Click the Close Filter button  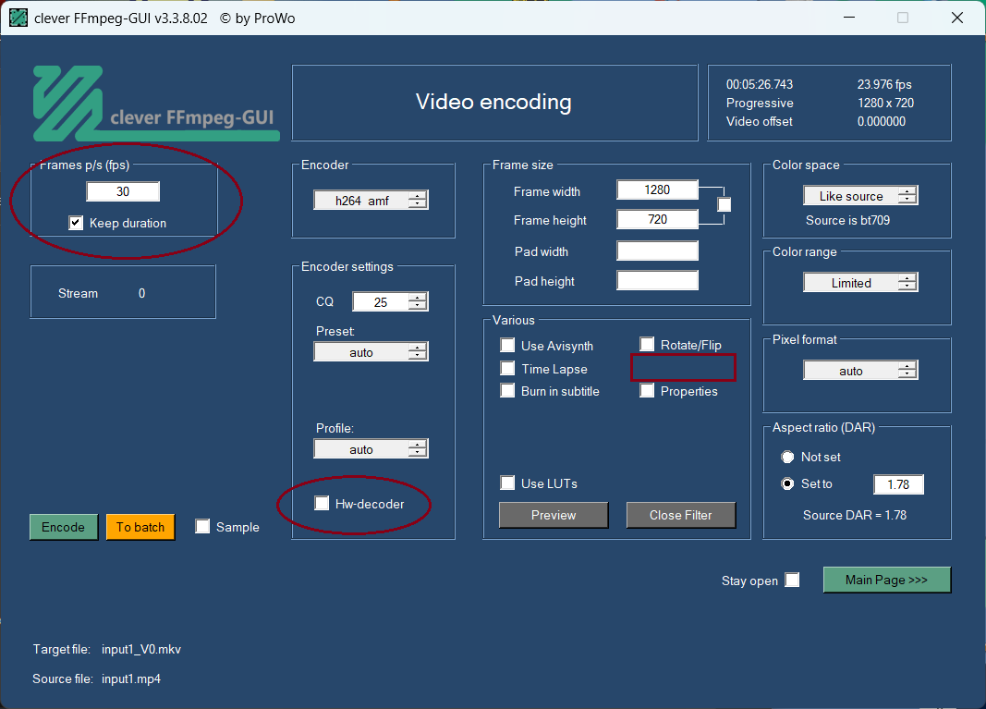(681, 515)
